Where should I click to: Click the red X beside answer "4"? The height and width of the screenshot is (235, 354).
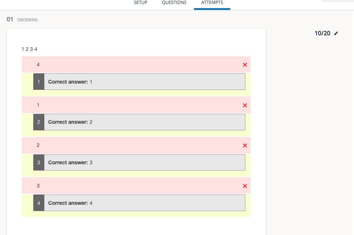coord(245,64)
